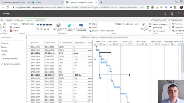Image resolution: width=184 pixels, height=103 pixels.
Task: Indent the selected task
Action: coord(41,29)
